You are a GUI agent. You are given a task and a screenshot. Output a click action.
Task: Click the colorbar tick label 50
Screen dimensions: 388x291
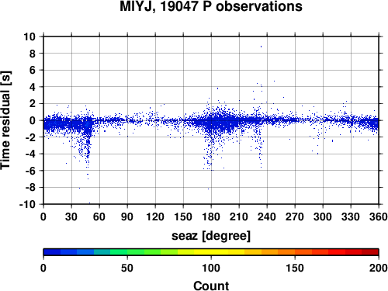click(x=127, y=268)
